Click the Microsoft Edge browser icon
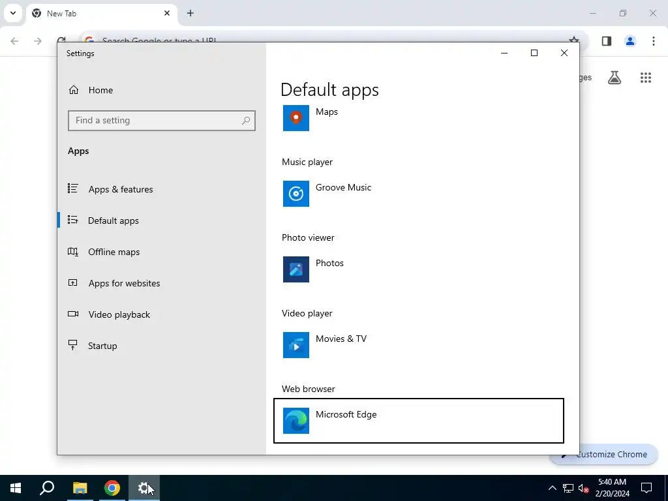This screenshot has width=668, height=501. (x=296, y=421)
